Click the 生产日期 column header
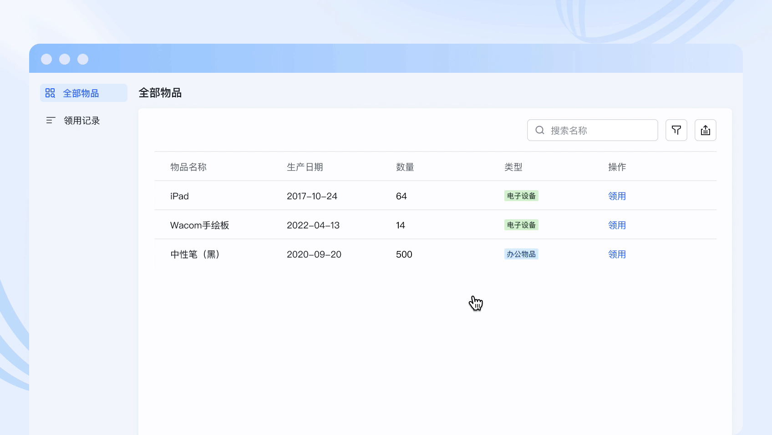The height and width of the screenshot is (435, 772). (305, 167)
